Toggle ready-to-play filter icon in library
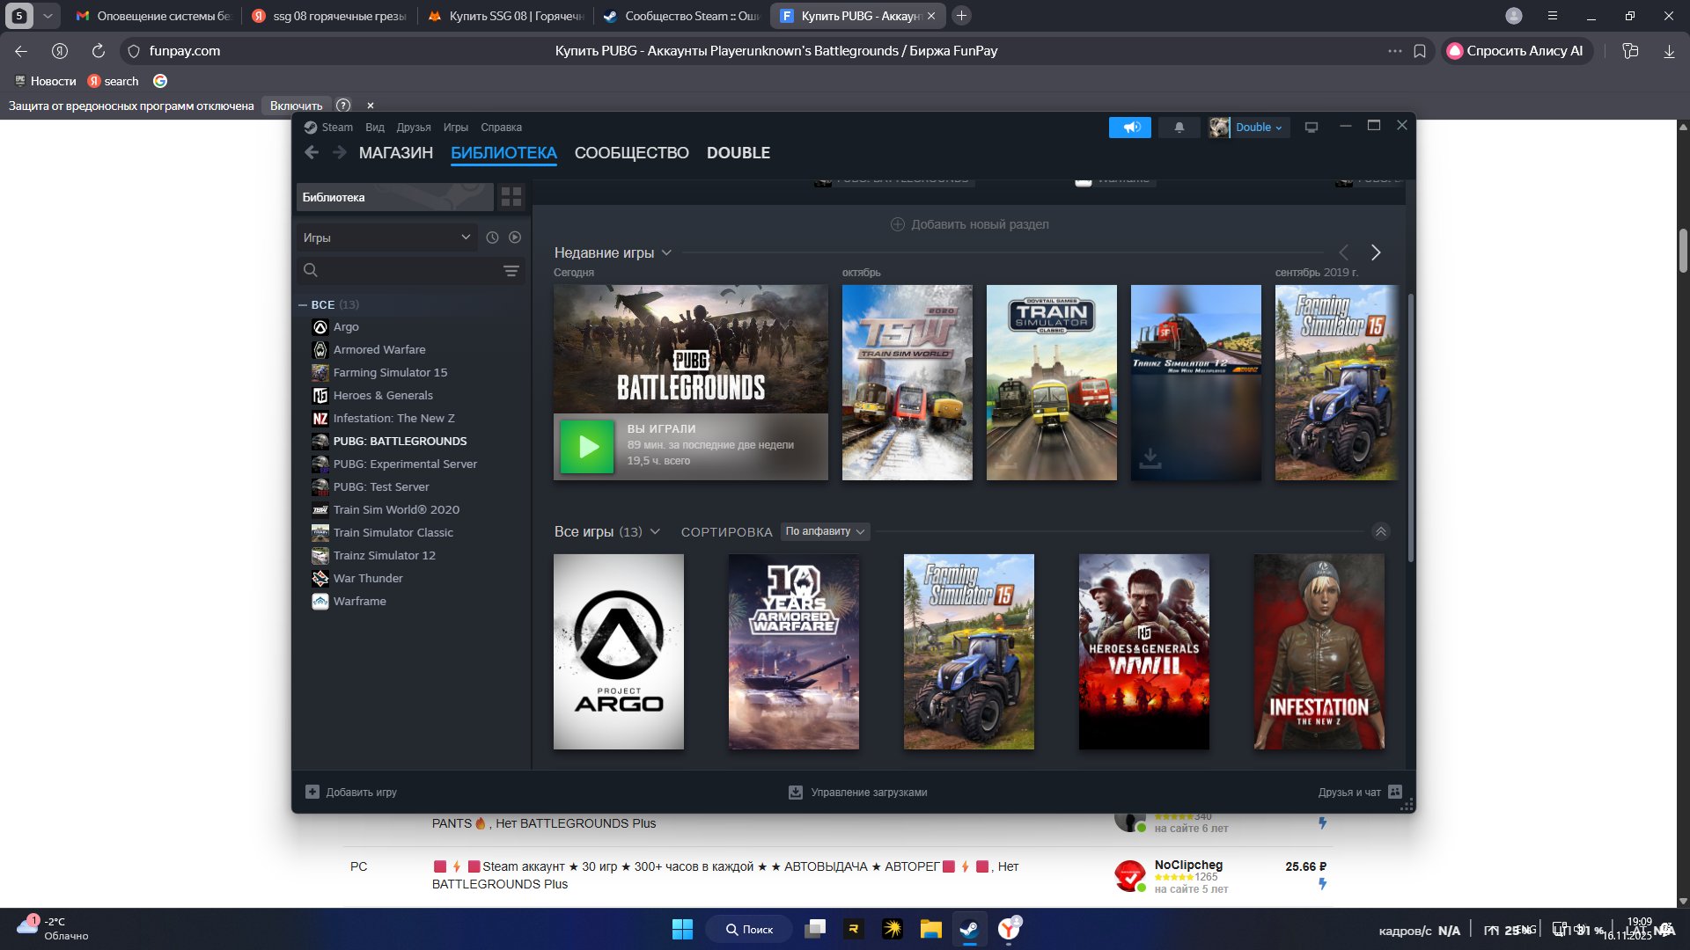Viewport: 1690px width, 950px height. tap(515, 237)
